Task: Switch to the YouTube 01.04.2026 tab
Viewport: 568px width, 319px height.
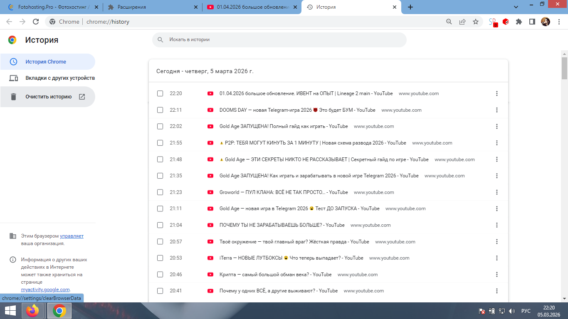Action: (252, 7)
